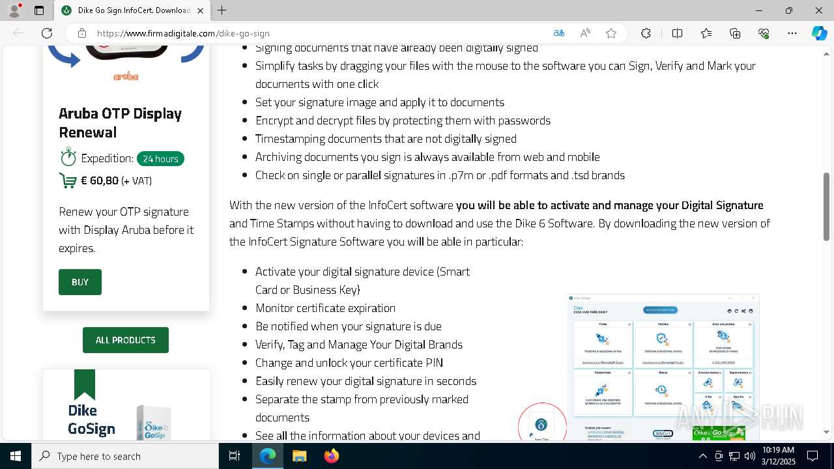This screenshot has width=834, height=469.
Task: Click the expedition stopwatch icon
Action: pyautogui.click(x=68, y=157)
